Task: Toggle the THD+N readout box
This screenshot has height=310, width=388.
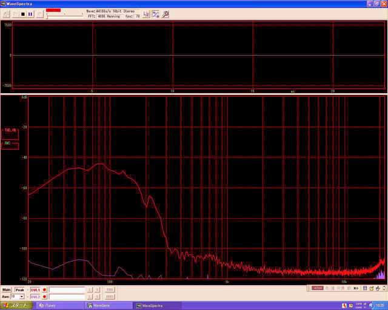Action: click(x=10, y=134)
